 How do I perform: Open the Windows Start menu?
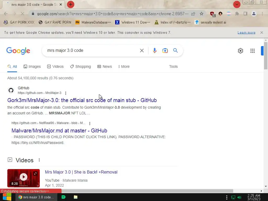[x=7, y=197]
